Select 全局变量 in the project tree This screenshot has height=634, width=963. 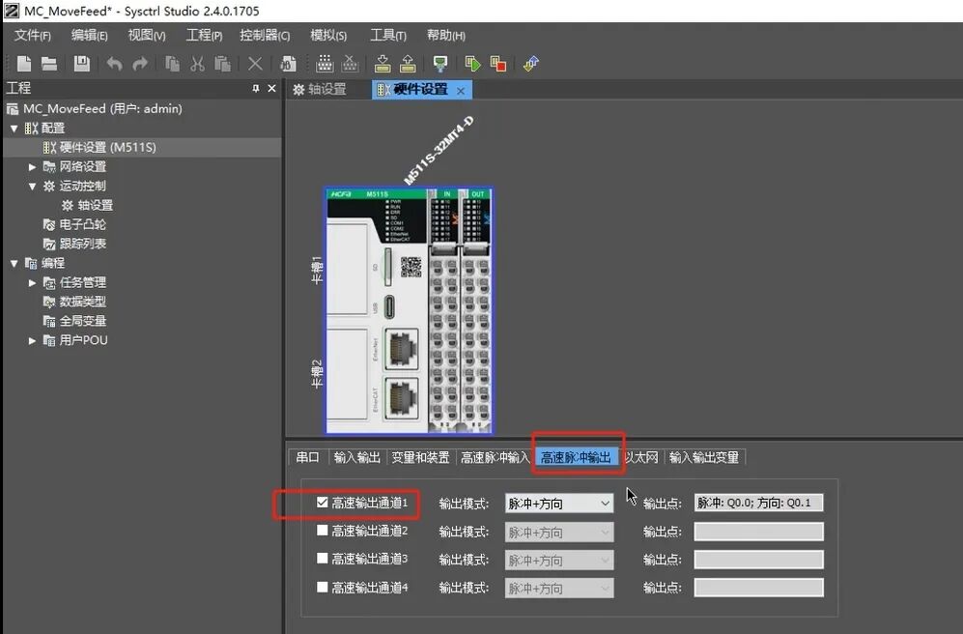[x=82, y=321]
